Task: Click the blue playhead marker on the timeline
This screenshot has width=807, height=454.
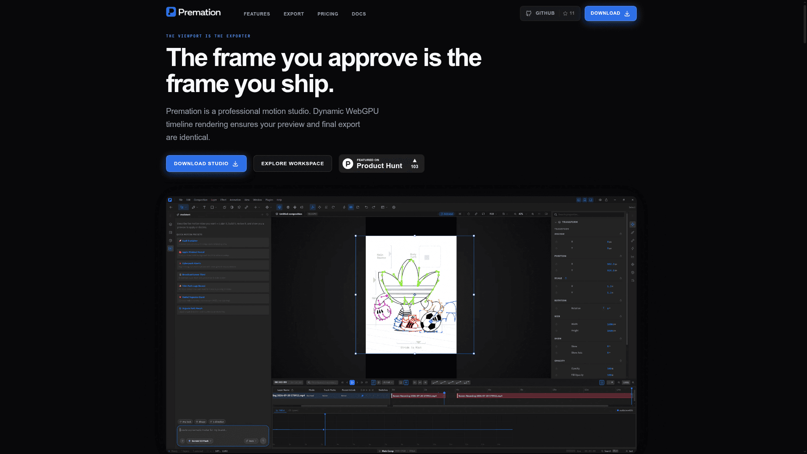Action: (444, 393)
